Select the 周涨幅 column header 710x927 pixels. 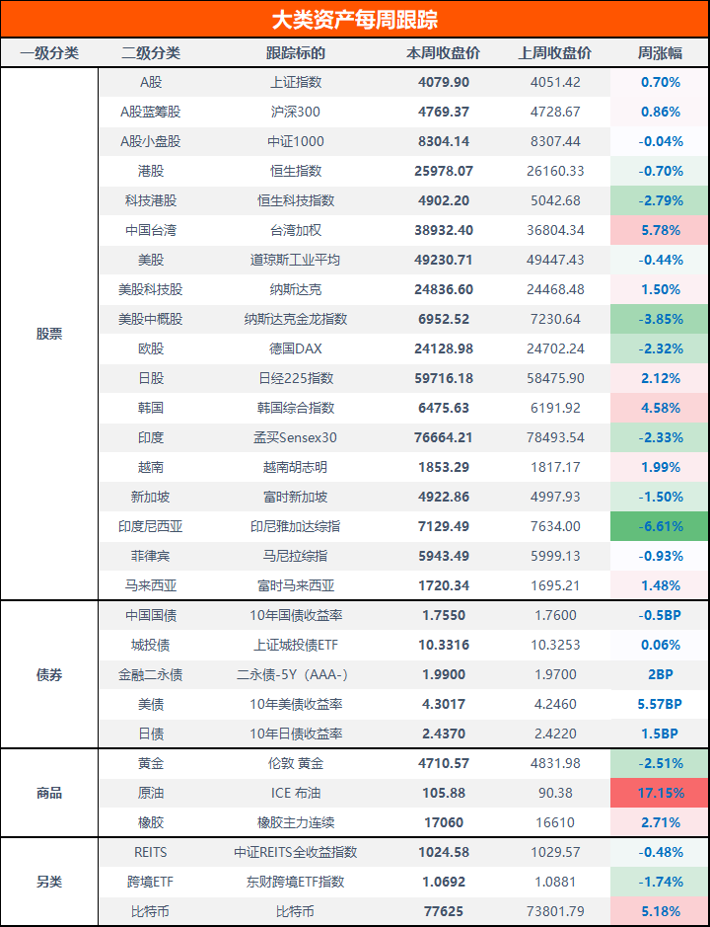click(660, 53)
